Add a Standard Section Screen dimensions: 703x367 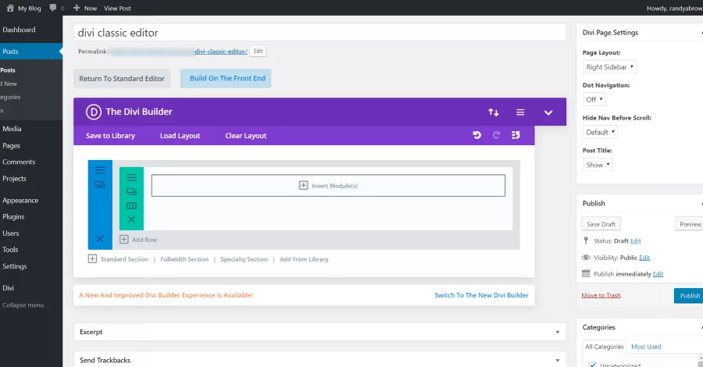pyautogui.click(x=124, y=259)
